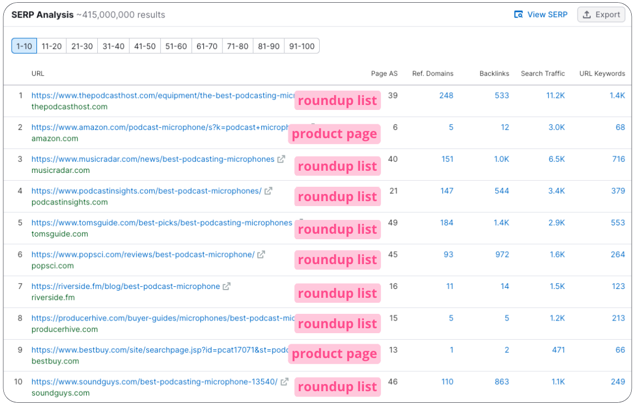Viewport: 635px width, 405px height.
Task: Open 1.4K URL keywords for thepodcasthost
Action: click(x=617, y=96)
